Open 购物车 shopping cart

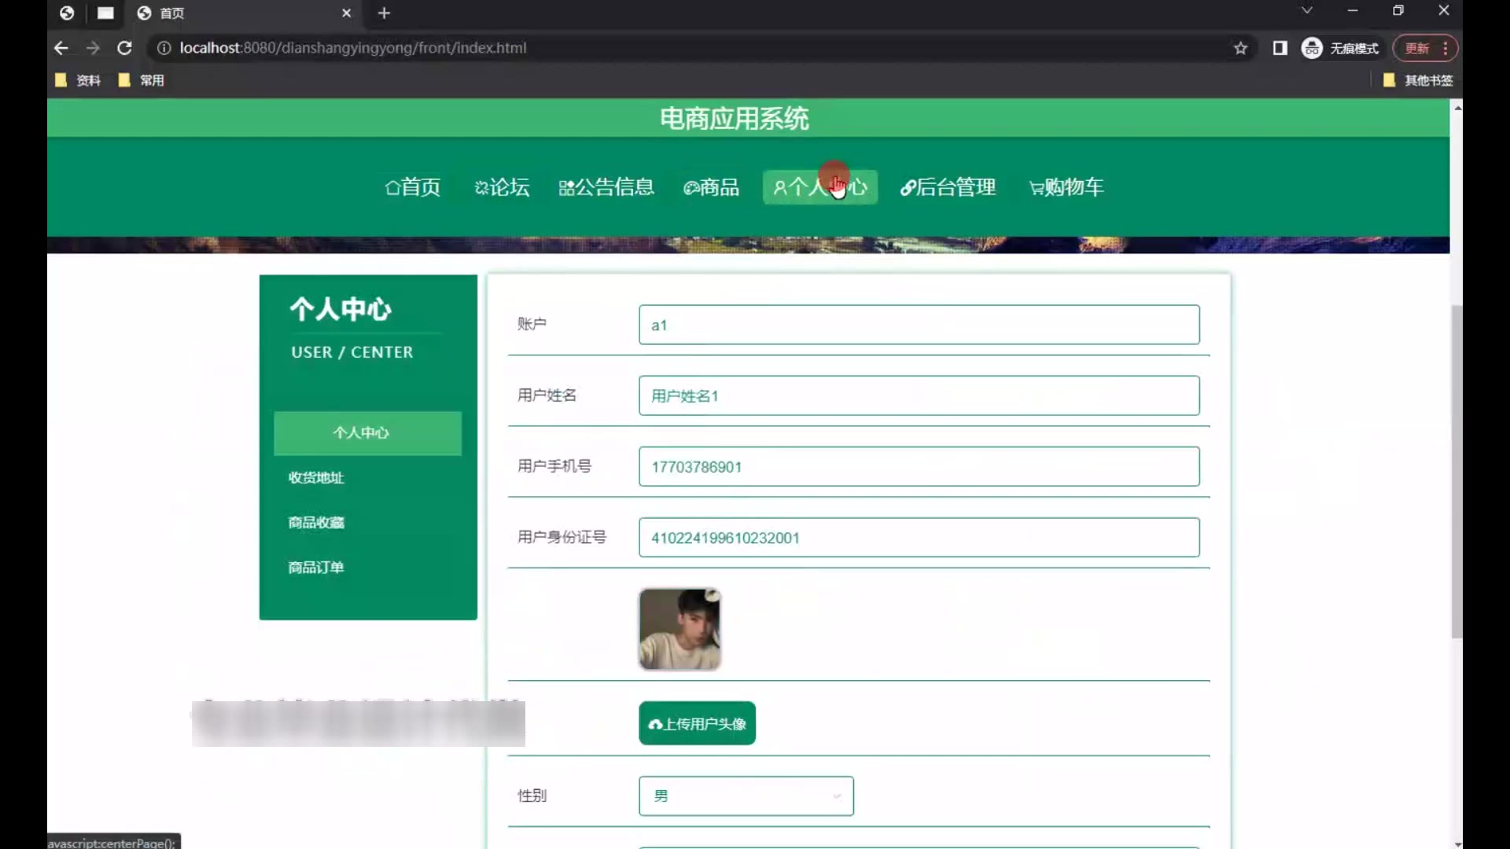(x=1066, y=187)
